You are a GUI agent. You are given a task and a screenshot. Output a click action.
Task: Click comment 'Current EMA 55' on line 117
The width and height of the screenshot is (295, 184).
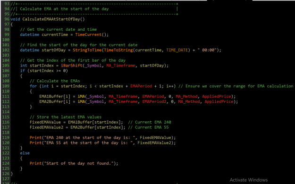pyautogui.click(x=148, y=127)
